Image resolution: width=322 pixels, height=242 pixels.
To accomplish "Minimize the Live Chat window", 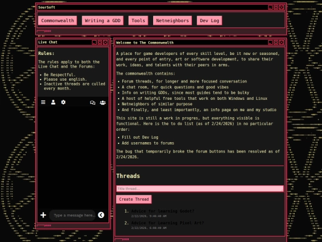I will click(94, 42).
